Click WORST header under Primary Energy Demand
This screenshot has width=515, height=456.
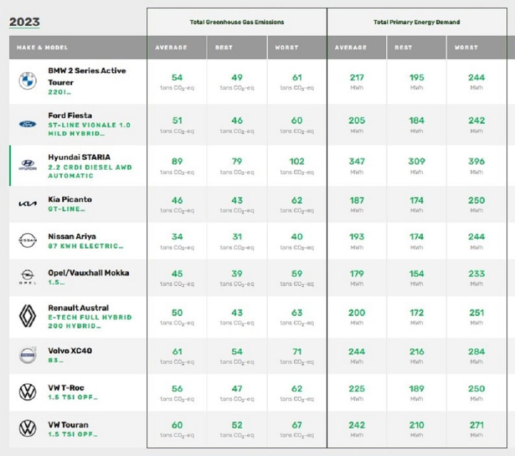466,47
